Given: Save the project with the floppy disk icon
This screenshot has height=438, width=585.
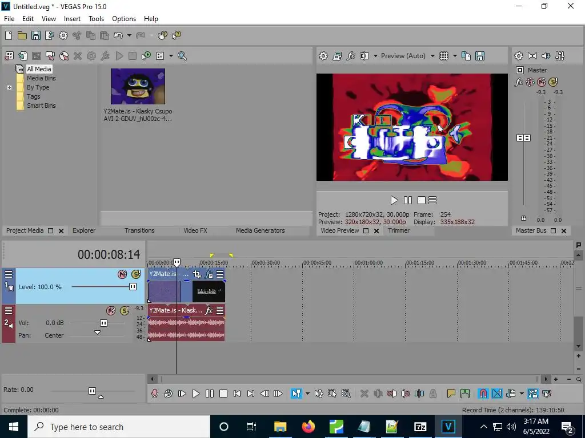Looking at the screenshot, I should (36, 35).
